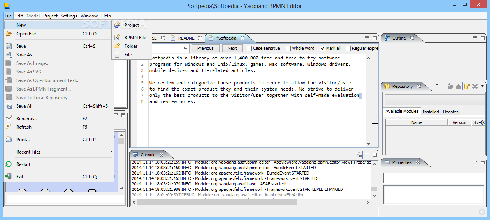Toggle the Regular expression checkbox
Screen dimensions: 490x220
348,49
